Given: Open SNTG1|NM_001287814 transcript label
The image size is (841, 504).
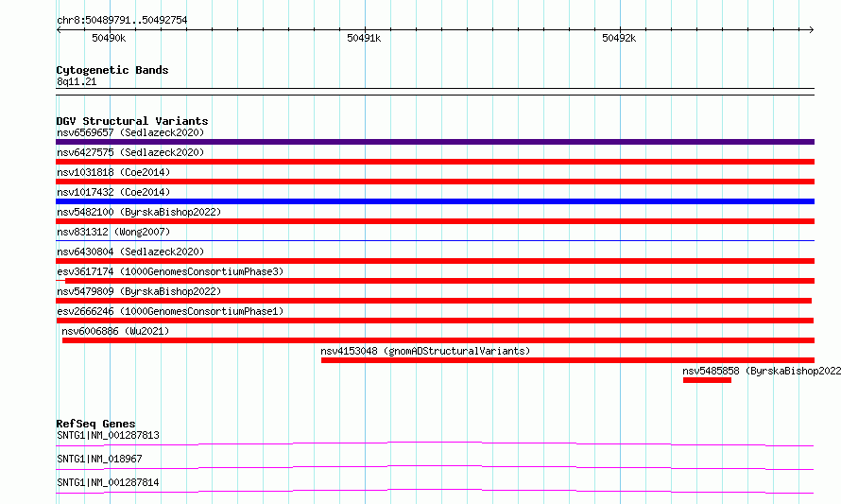Looking at the screenshot, I should (108, 482).
